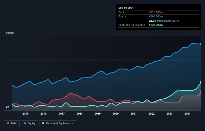Click the 2018 x-axis label
205x131 pixels.
(80, 114)
